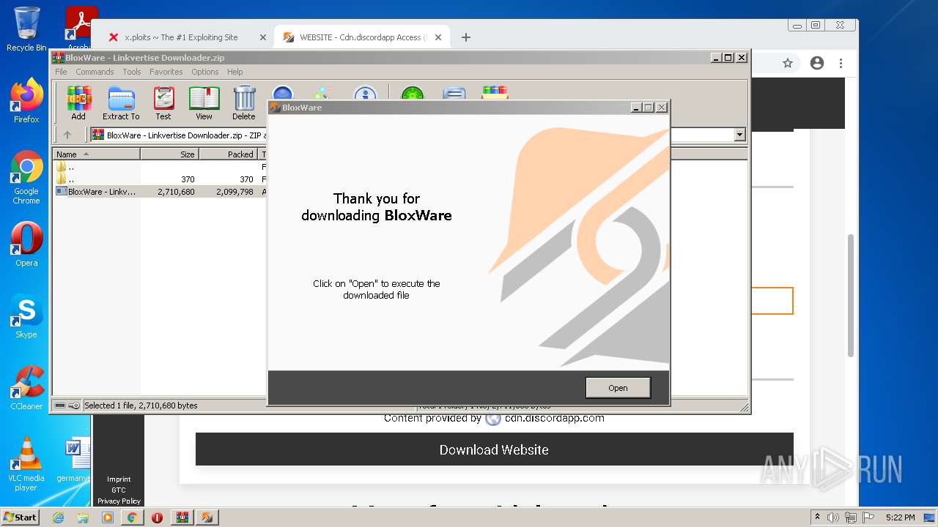Viewport: 938px width, 527px height.
Task: Show hidden system tray icons
Action: click(817, 517)
